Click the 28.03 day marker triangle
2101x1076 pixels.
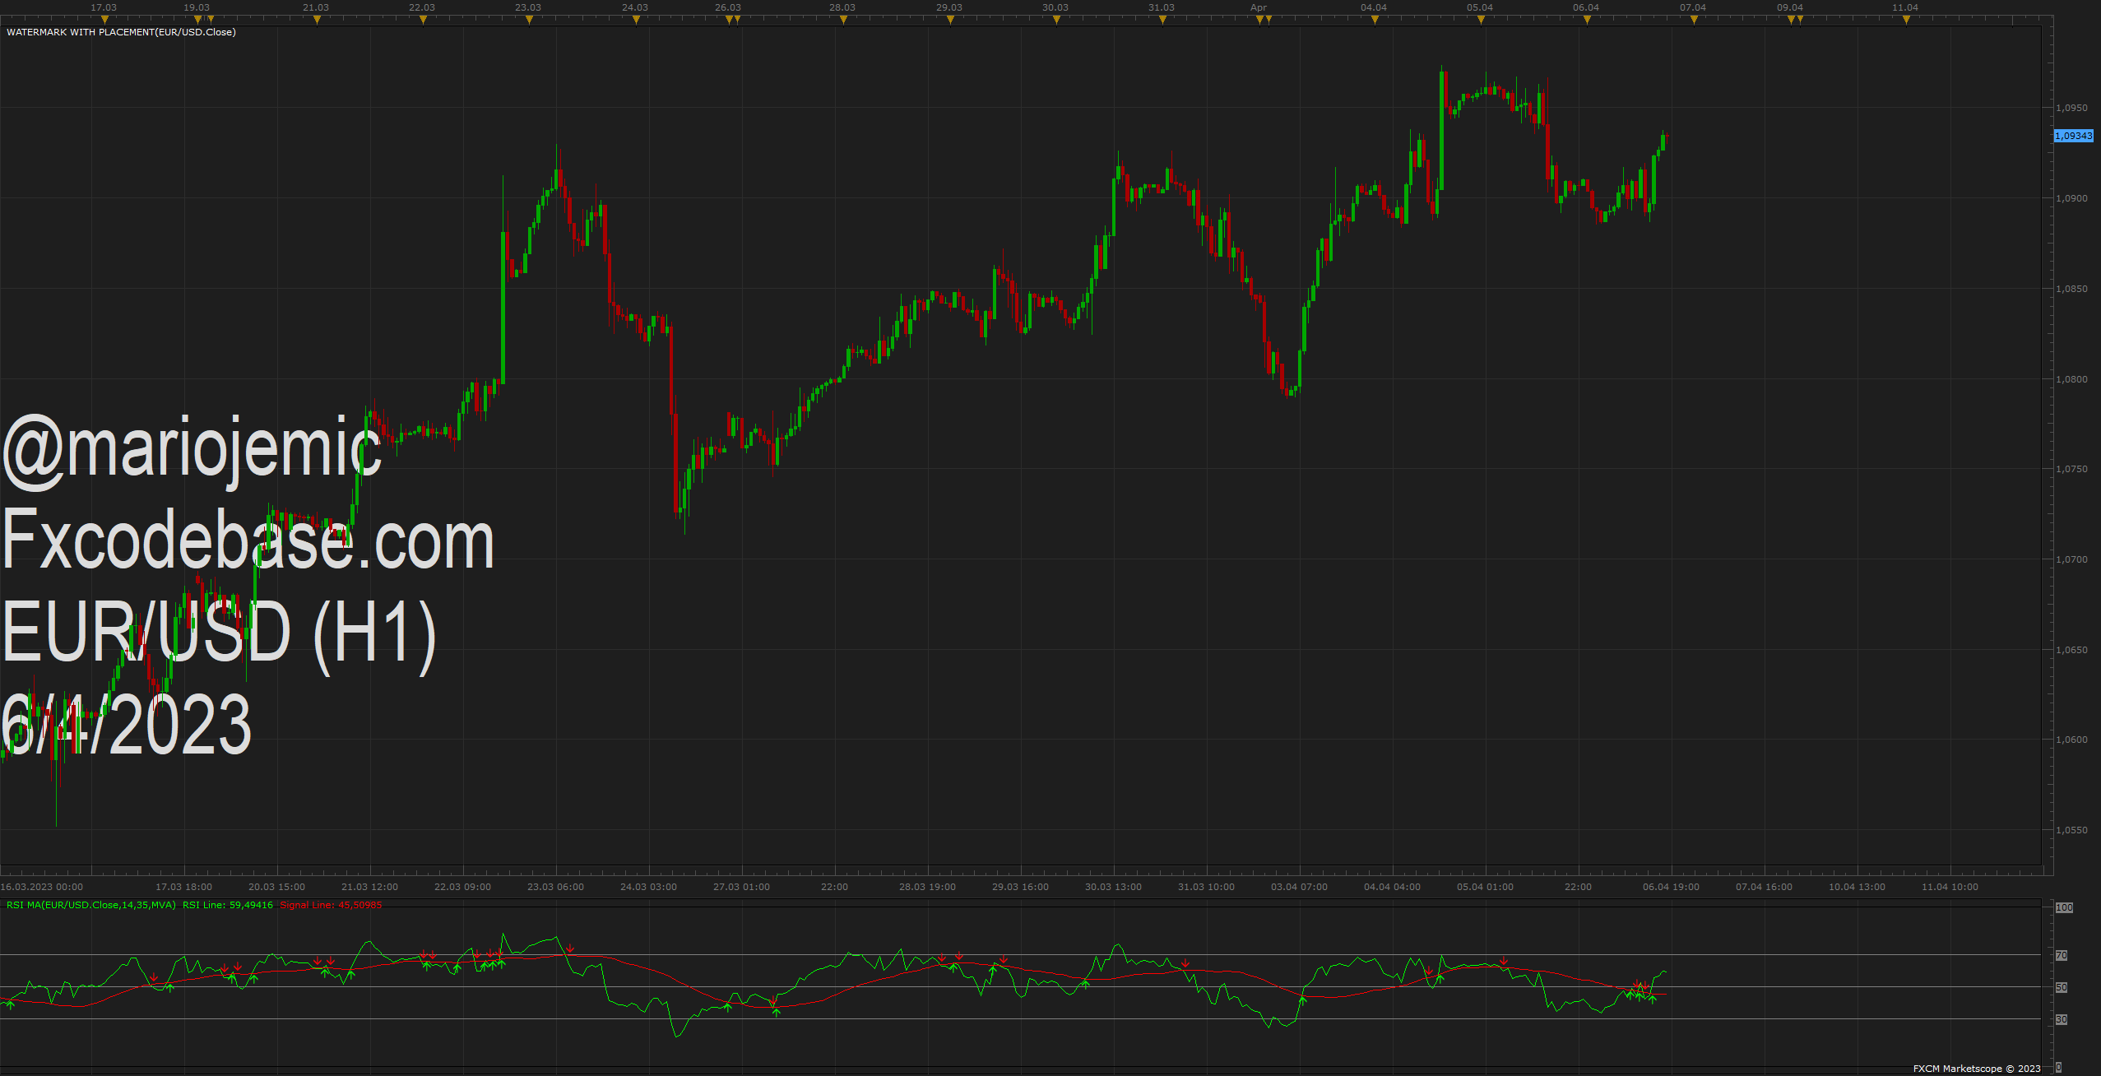843,20
